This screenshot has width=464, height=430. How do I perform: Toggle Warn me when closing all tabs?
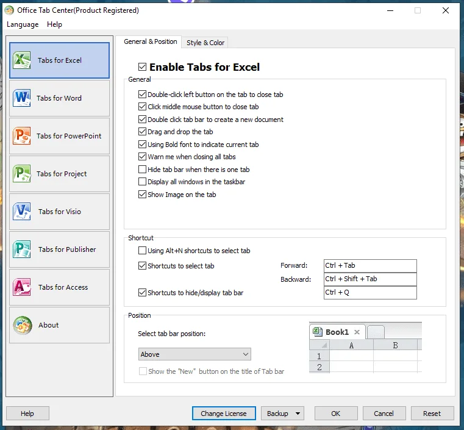(142, 157)
